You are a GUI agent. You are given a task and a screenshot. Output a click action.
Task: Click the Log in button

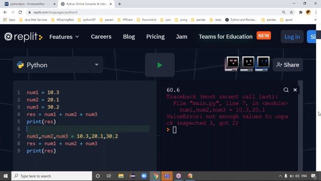point(292,37)
